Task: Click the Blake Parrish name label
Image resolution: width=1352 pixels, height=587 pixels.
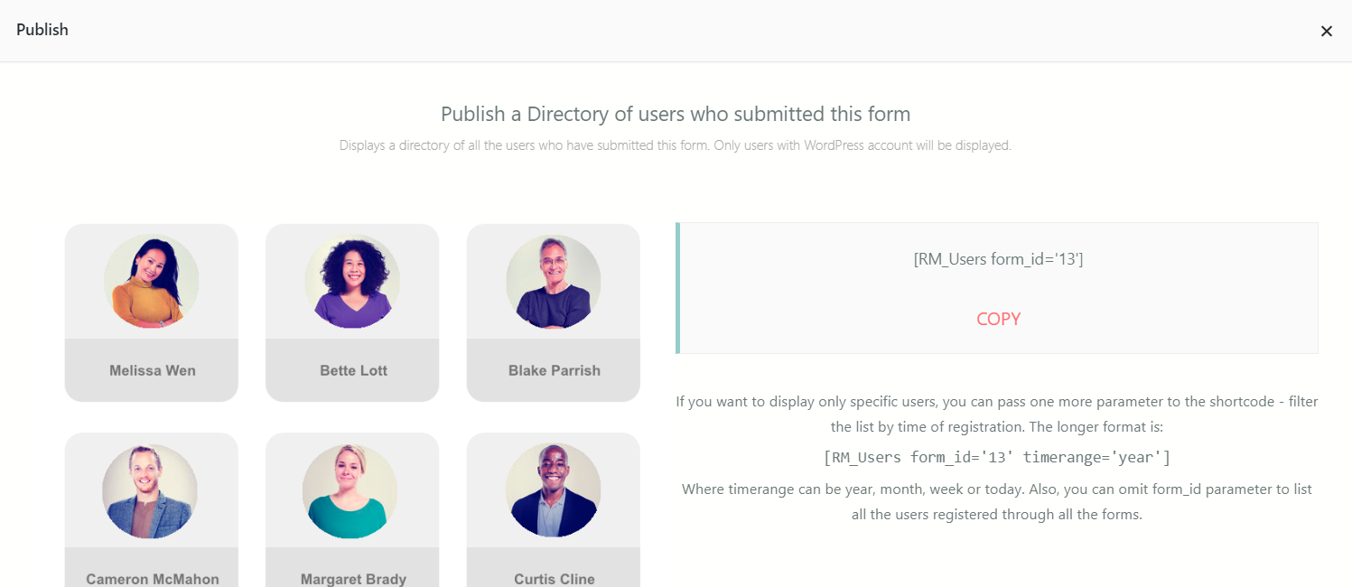Action: click(x=554, y=370)
